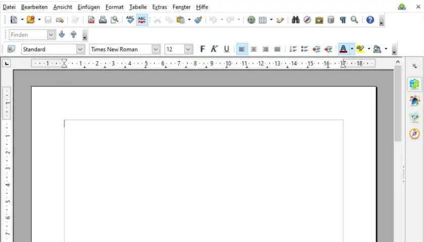Toggle bold (F) formatting
Image resolution: width=424 pixels, height=242 pixels.
[x=202, y=49]
